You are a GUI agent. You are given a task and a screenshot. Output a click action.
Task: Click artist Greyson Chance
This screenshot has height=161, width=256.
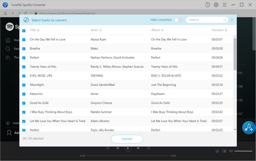tap(101, 103)
